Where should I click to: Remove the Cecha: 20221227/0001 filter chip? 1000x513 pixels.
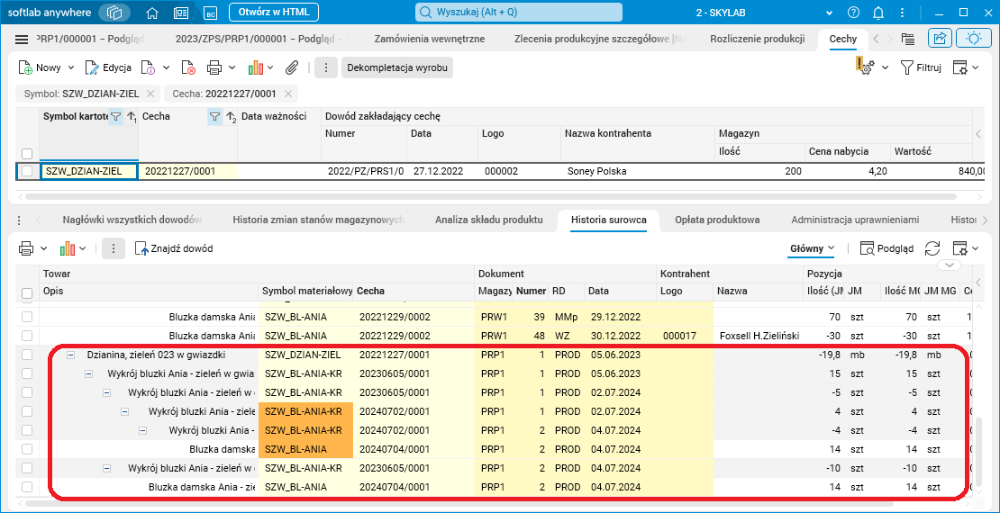pos(288,94)
